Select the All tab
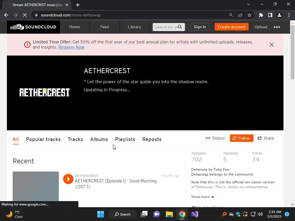The height and width of the screenshot is (221, 295). click(x=16, y=139)
